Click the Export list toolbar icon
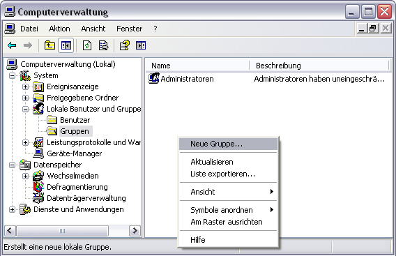This screenshot has height=256, width=396. [104, 45]
